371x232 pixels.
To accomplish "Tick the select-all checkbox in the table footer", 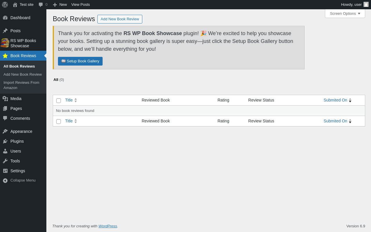I will 59,122.
